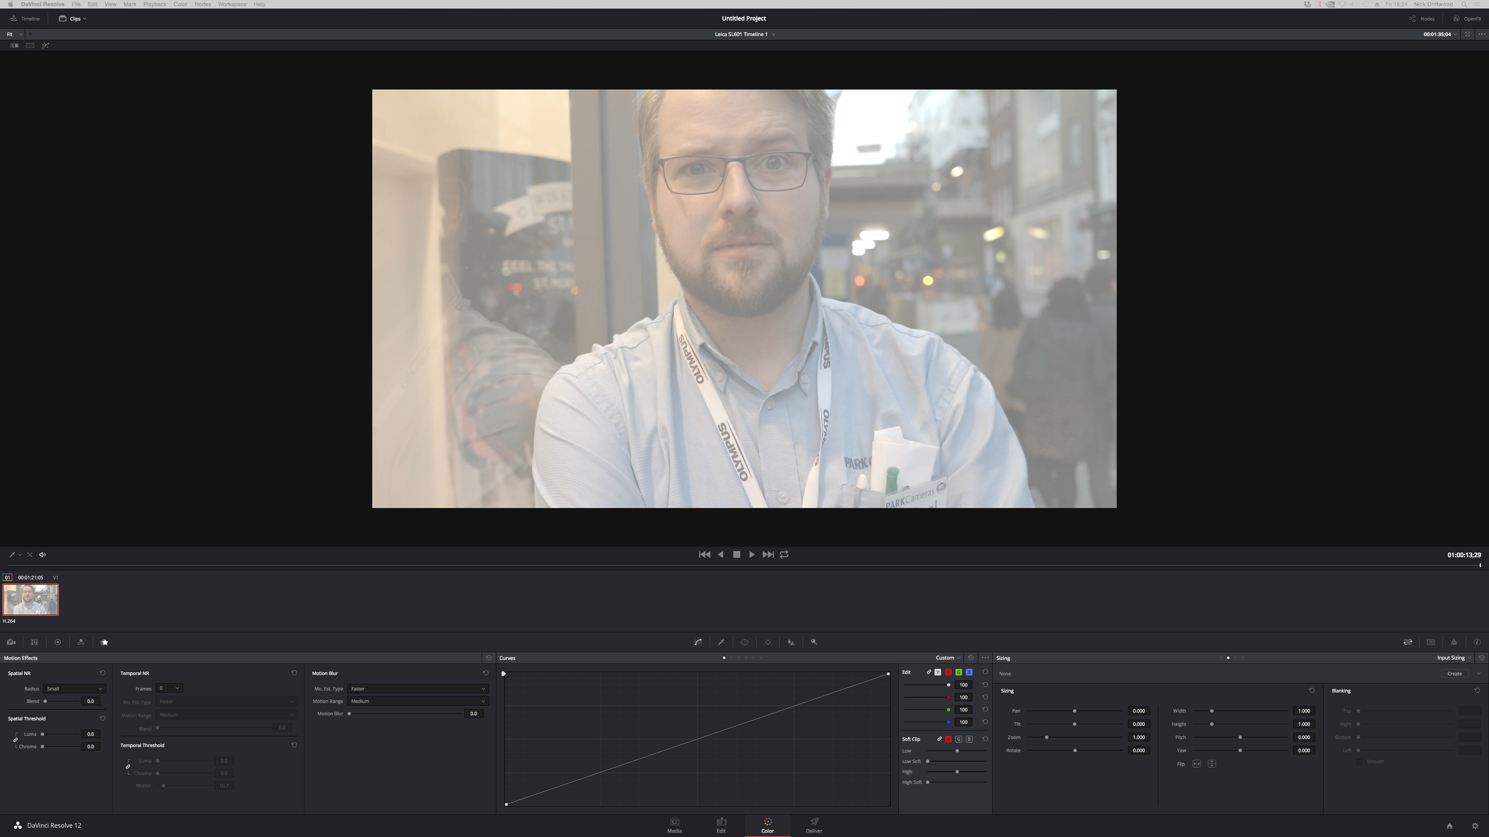1489x837 pixels.
Task: Open the Nodes menu in menu bar
Action: (202, 4)
